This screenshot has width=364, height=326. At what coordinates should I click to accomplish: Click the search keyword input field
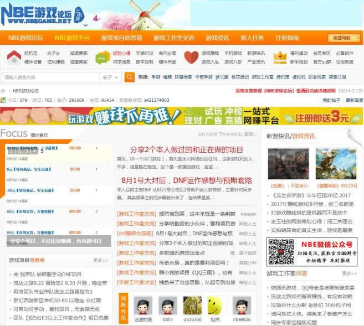[51, 77]
